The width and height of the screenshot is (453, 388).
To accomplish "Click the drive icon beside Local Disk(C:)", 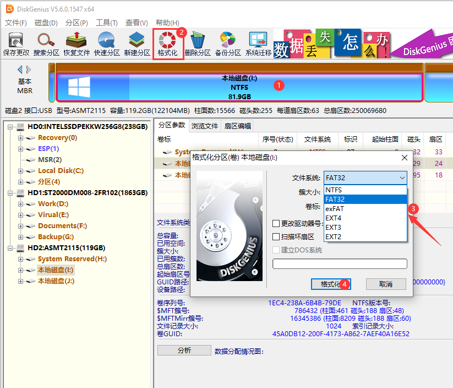I will coord(31,171).
